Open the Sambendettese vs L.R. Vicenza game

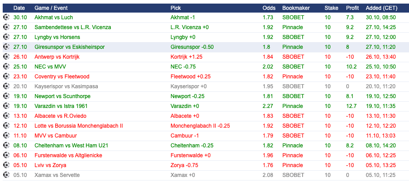(x=73, y=27)
